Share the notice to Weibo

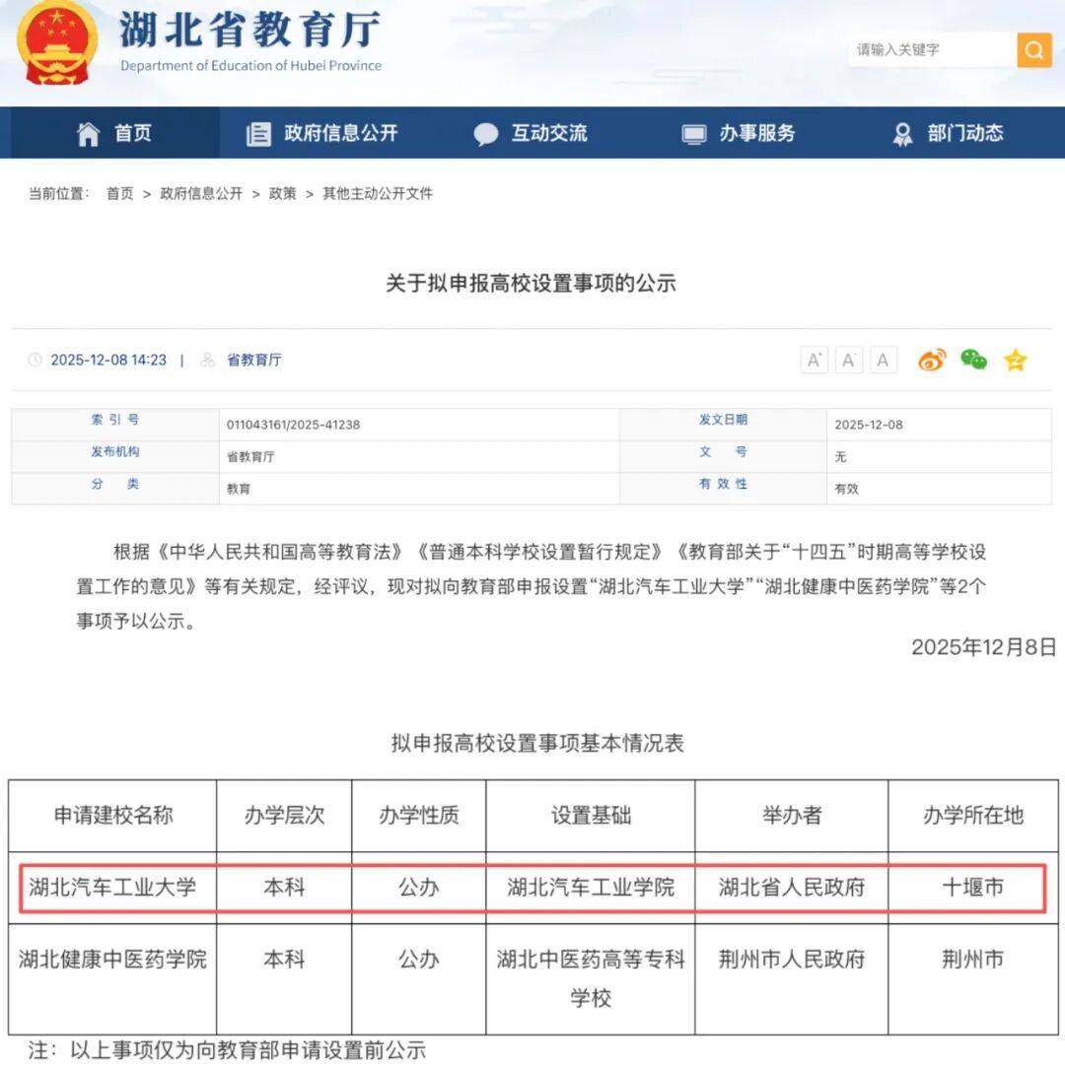[932, 360]
